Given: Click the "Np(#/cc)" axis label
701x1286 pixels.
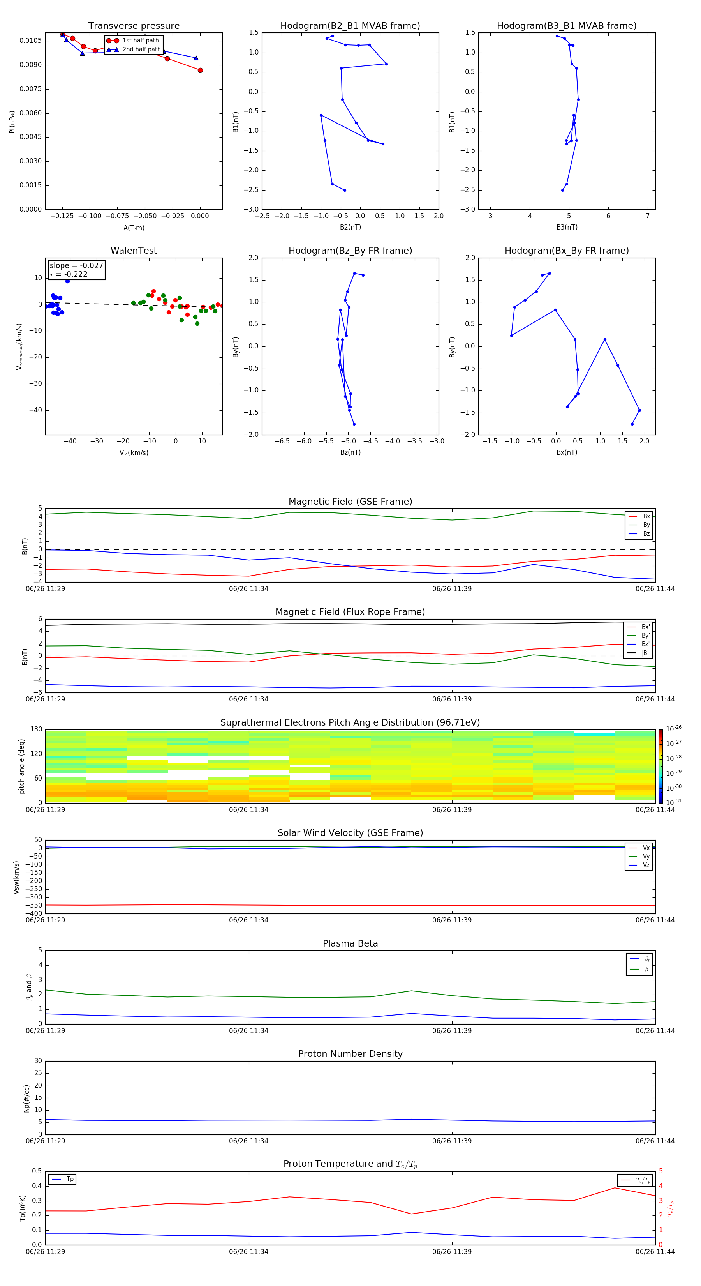Looking at the screenshot, I should tap(27, 1098).
